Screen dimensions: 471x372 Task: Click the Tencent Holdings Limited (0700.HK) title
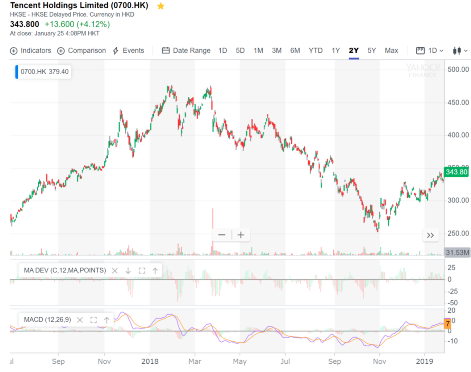[79, 5]
